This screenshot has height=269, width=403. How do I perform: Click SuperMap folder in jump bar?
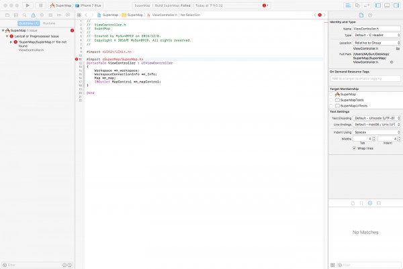(x=132, y=15)
